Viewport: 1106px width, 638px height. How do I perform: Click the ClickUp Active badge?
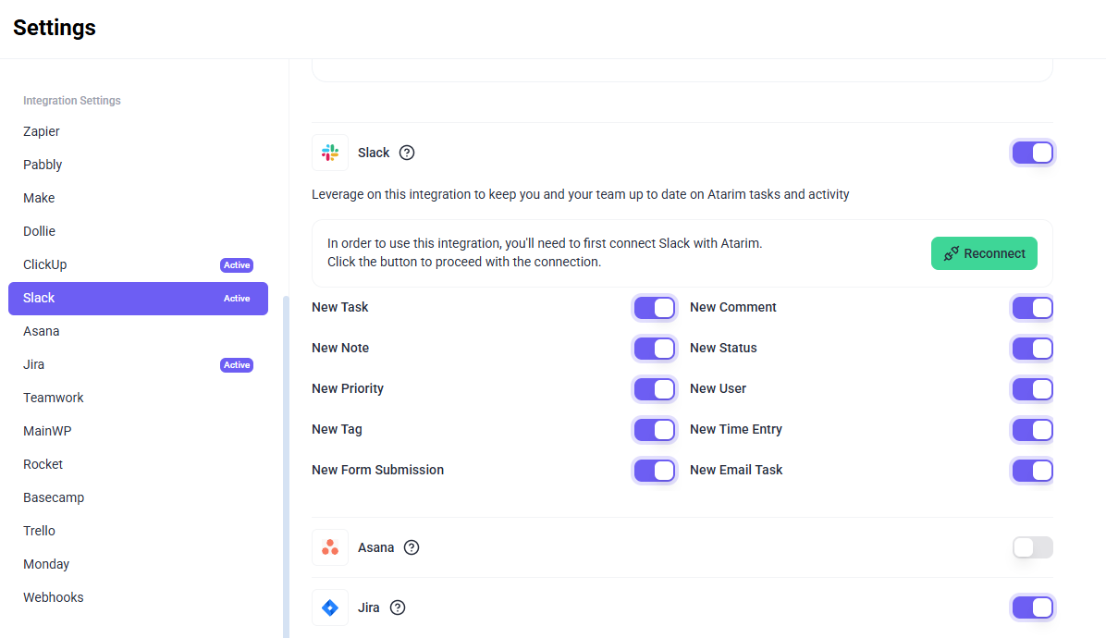pyautogui.click(x=237, y=265)
